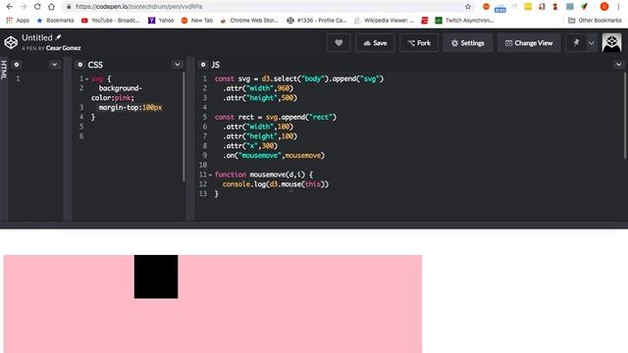Focus the codepen.io address bar
This screenshot has height=353, width=628.
[264, 7]
